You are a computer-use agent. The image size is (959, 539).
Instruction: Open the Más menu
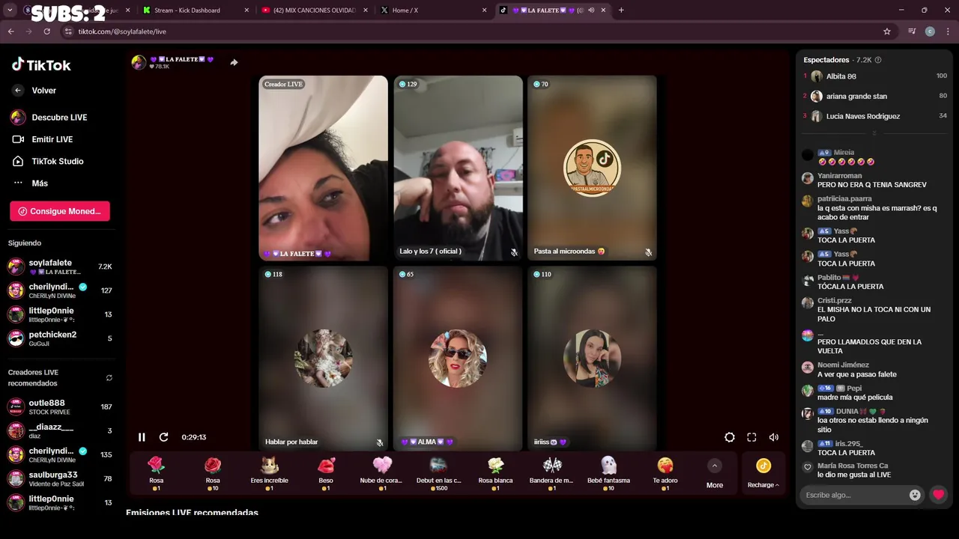[x=30, y=183]
